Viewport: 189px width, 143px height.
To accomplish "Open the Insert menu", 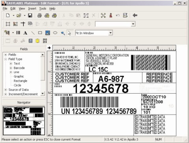I will point(32,9).
